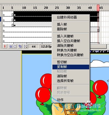This screenshot has width=109, height=115.
Task: Click center frame timeline icon
Action: click(x=5, y=46)
